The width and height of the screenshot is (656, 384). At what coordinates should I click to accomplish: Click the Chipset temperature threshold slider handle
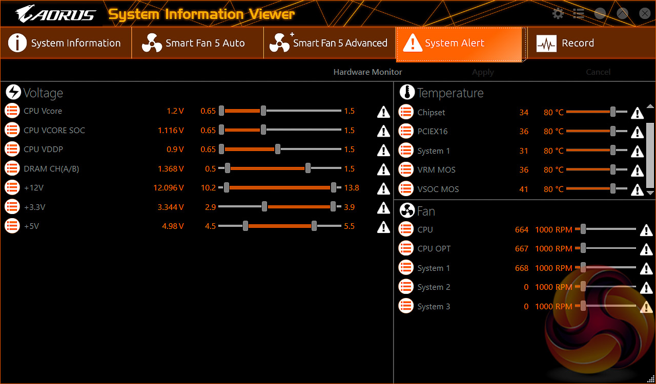(613, 112)
